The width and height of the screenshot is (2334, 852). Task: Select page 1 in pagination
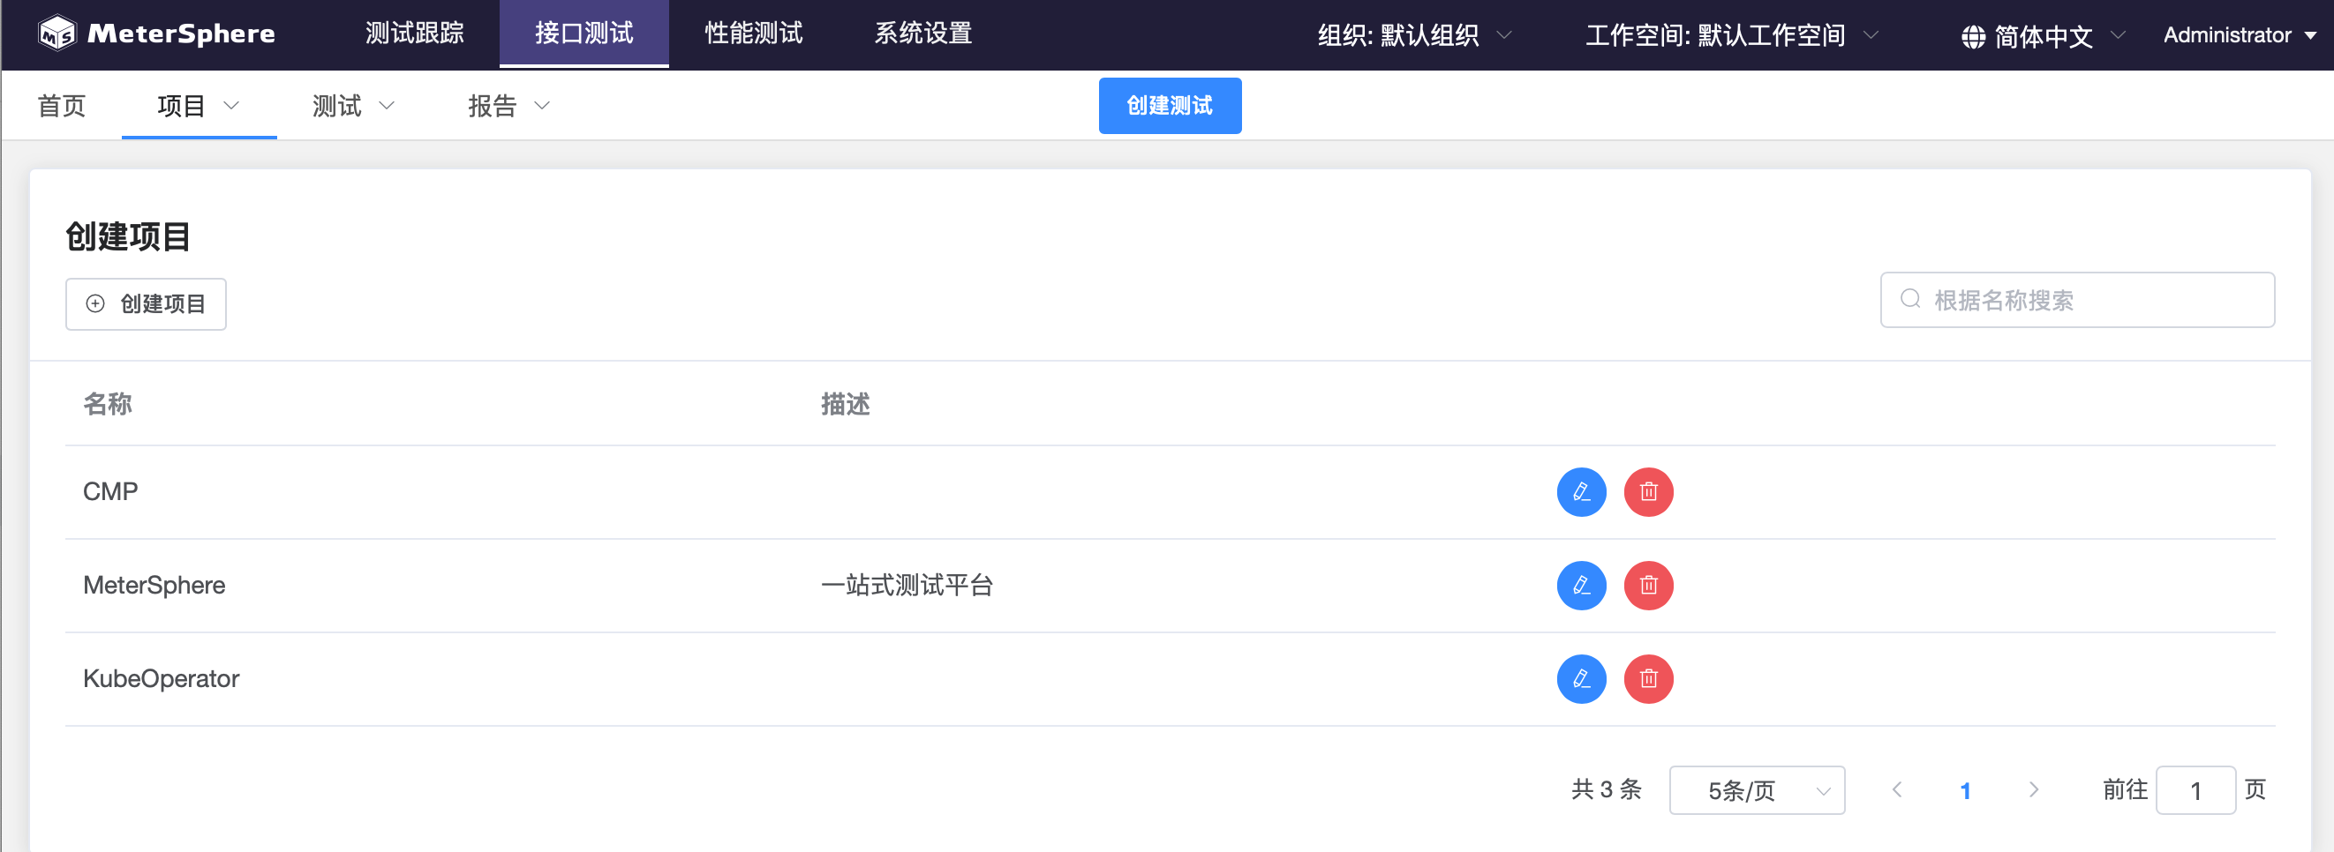coord(1965,790)
